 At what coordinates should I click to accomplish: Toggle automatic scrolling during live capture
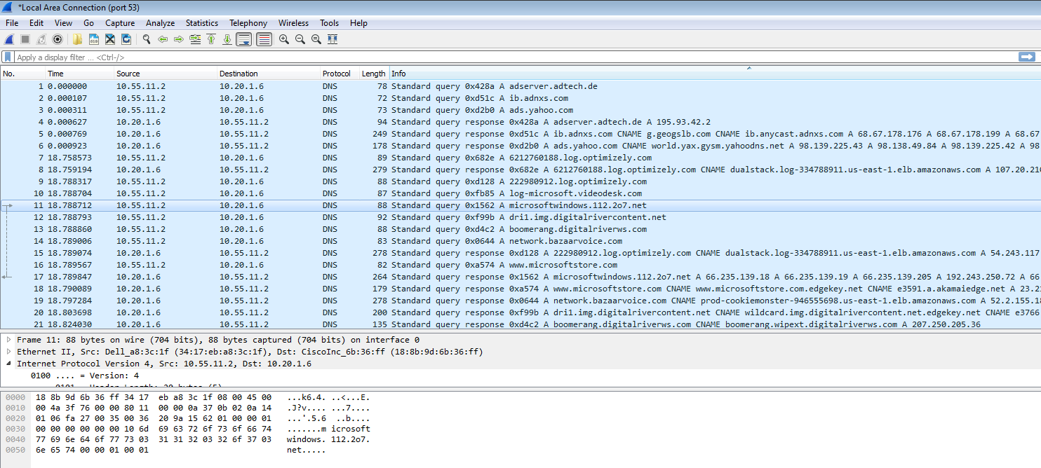tap(243, 39)
